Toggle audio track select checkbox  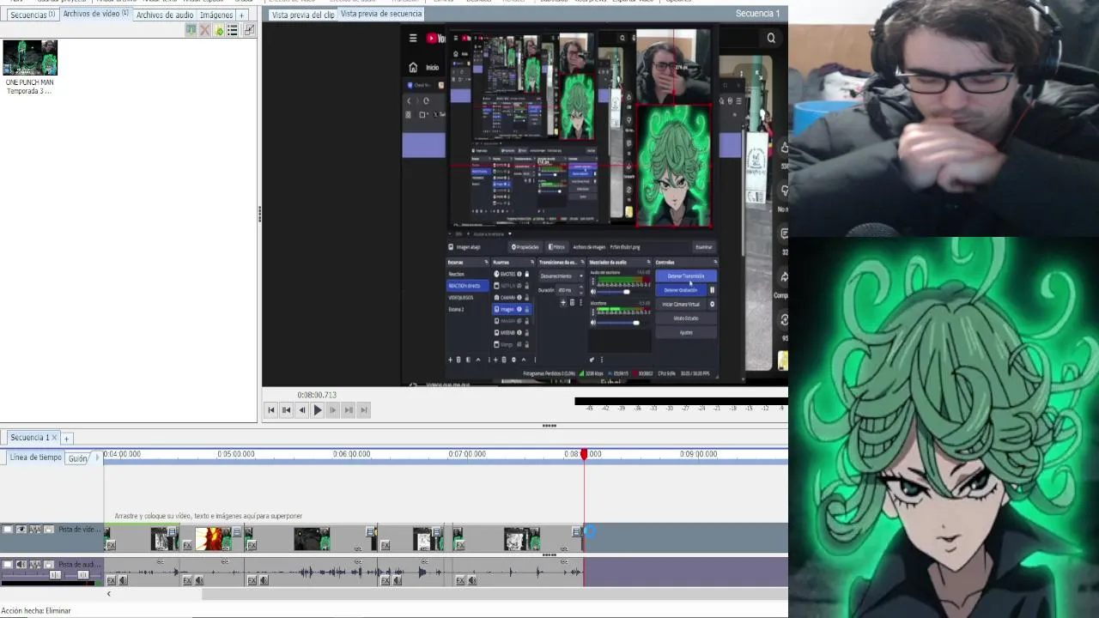pyautogui.click(x=8, y=565)
